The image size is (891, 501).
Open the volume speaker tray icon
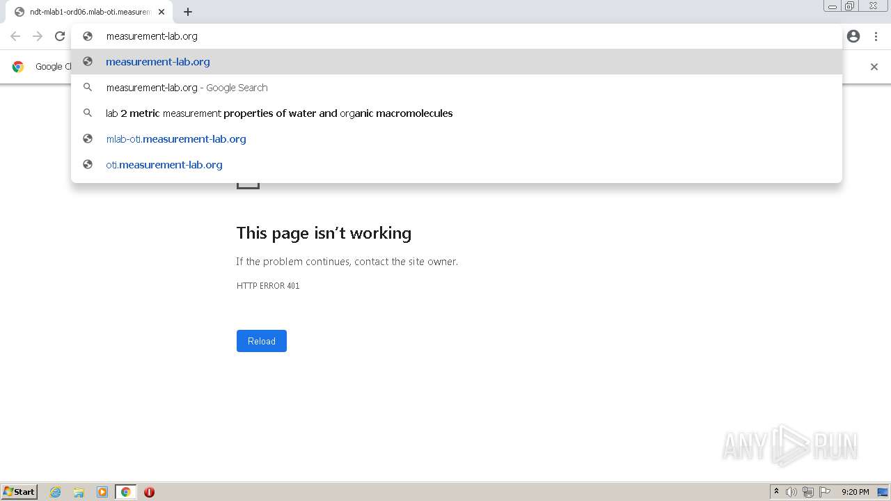[x=791, y=492]
